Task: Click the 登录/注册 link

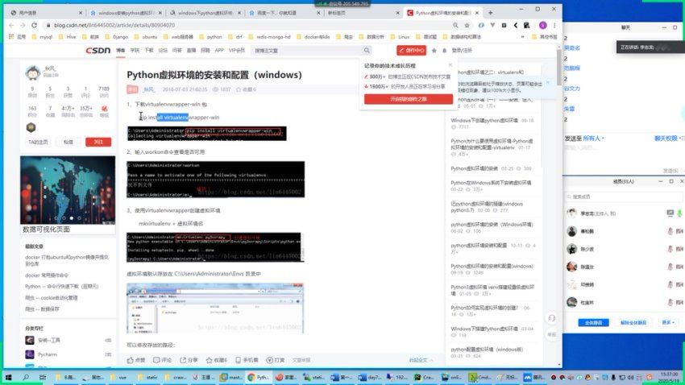Action: (x=462, y=51)
